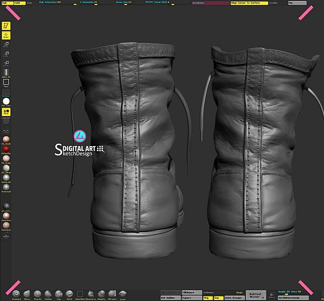
Task: Toggle the Zadd sculpt mode
Action: pos(20,3)
